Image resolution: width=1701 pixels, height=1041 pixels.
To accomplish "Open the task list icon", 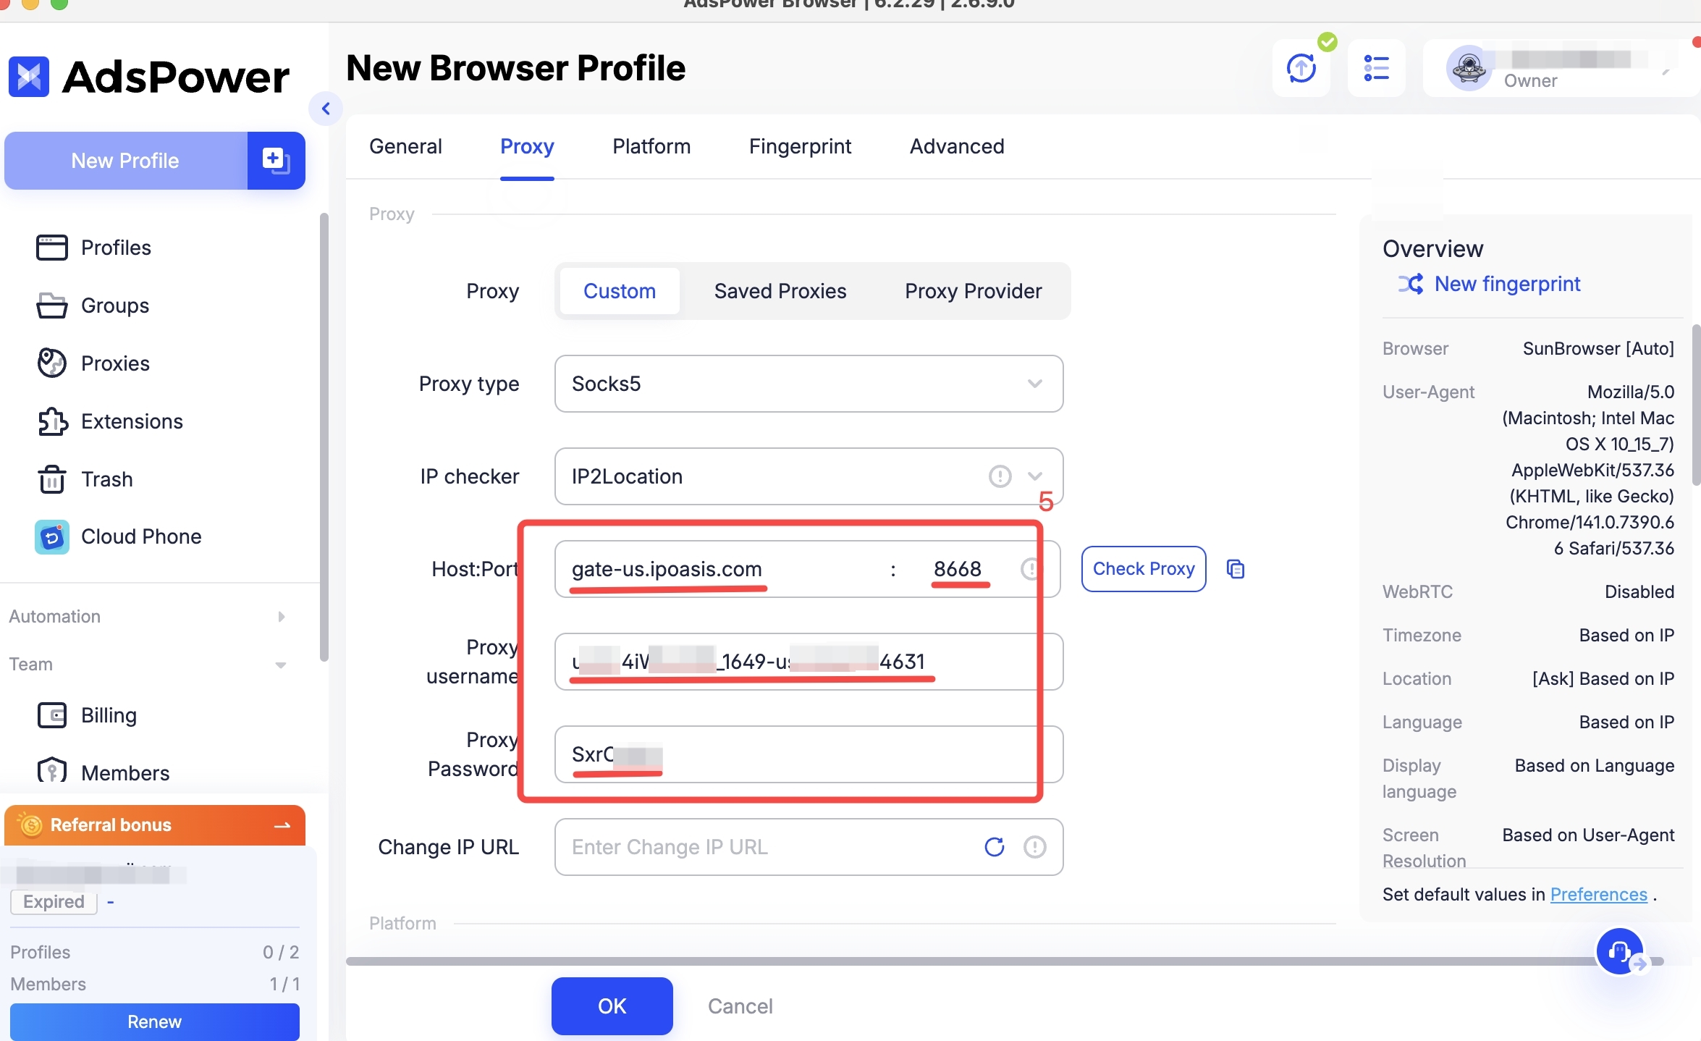I will (1376, 69).
